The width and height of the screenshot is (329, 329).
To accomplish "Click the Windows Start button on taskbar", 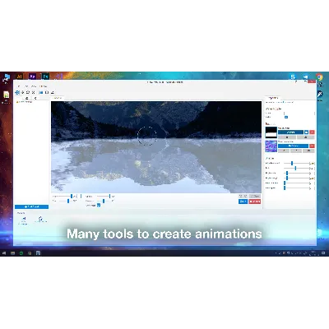I will click(4, 253).
